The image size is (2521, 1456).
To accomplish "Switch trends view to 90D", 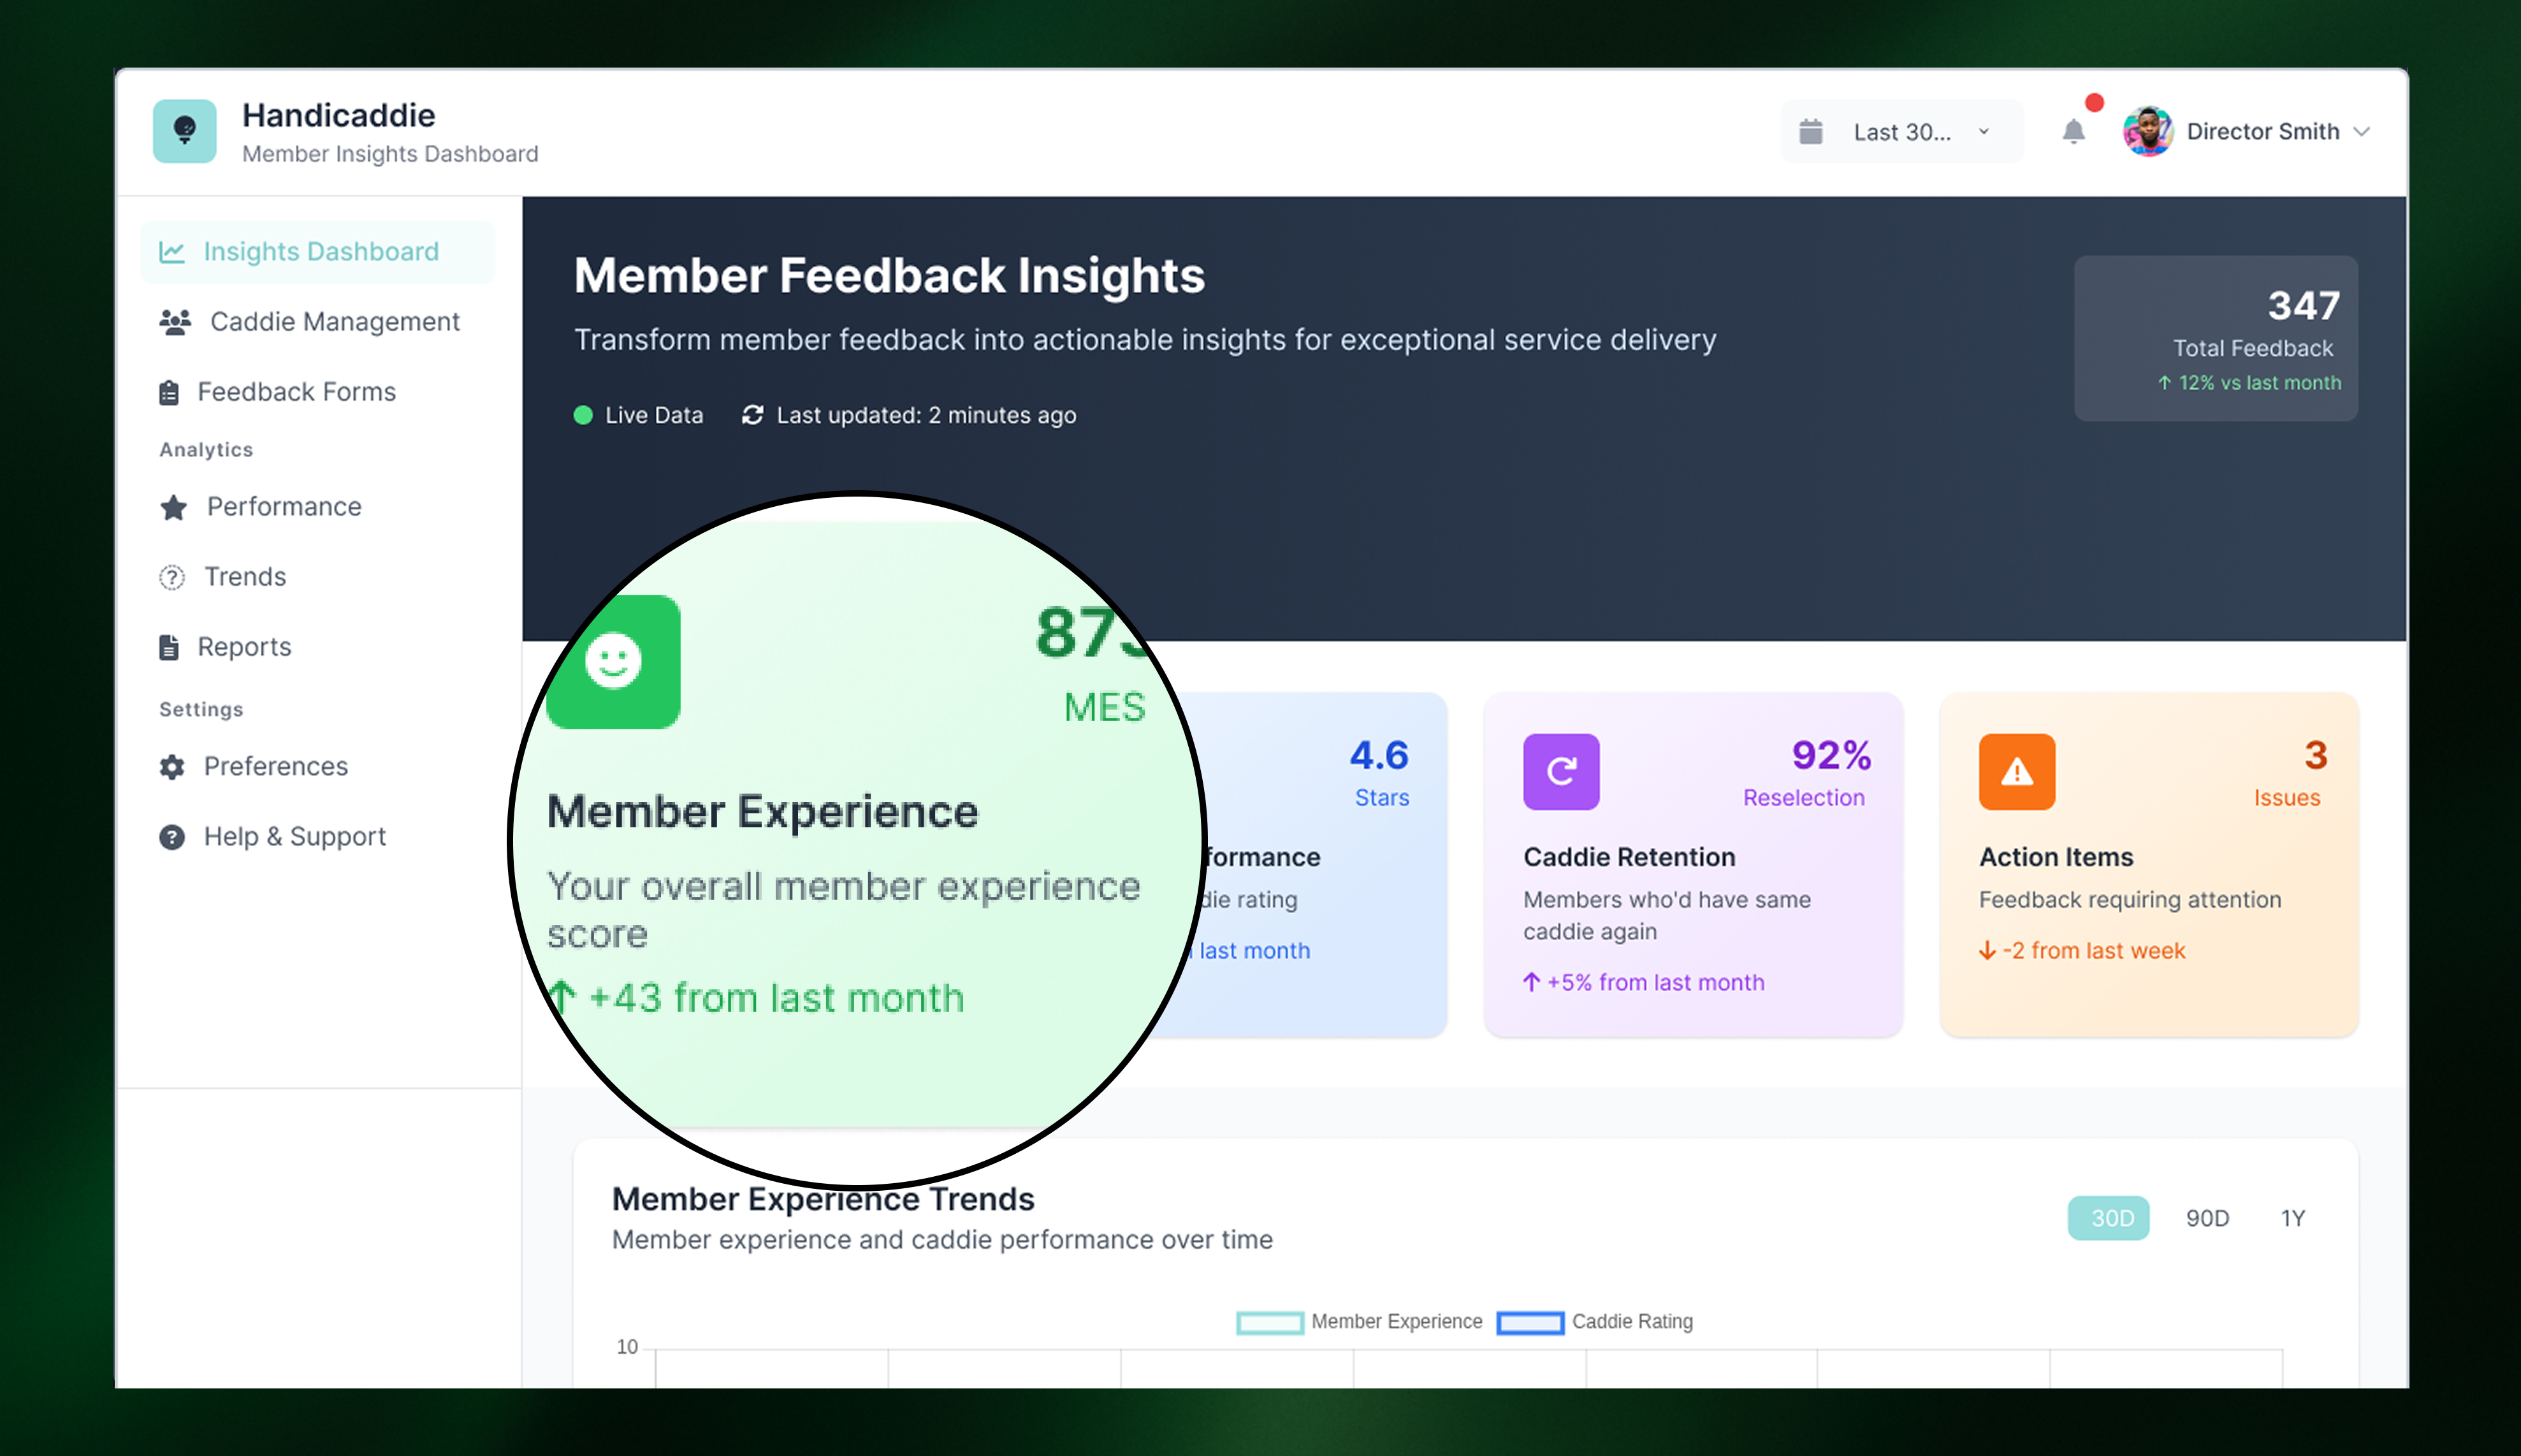I will point(2207,1218).
